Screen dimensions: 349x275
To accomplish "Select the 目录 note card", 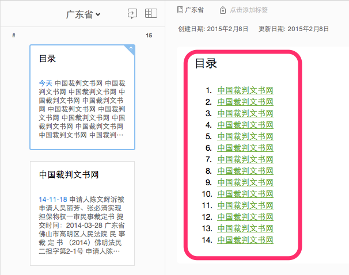I will click(x=82, y=97).
